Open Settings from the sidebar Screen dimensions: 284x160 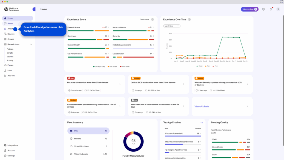[11, 156]
